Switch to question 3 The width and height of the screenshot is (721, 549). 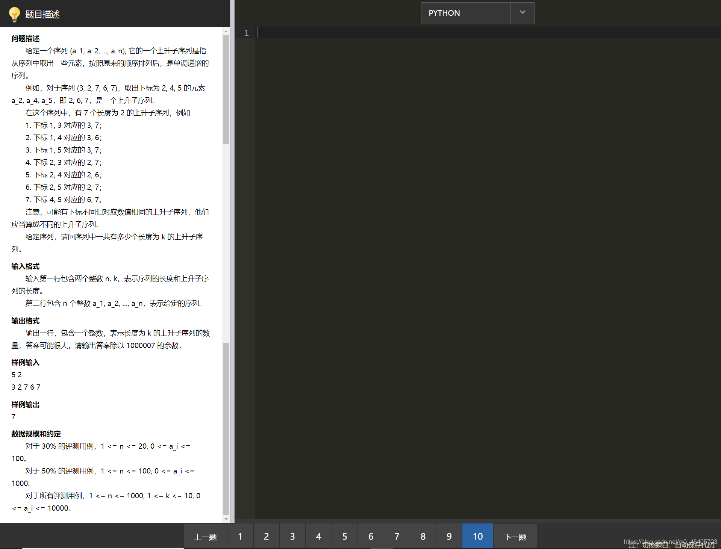point(292,536)
